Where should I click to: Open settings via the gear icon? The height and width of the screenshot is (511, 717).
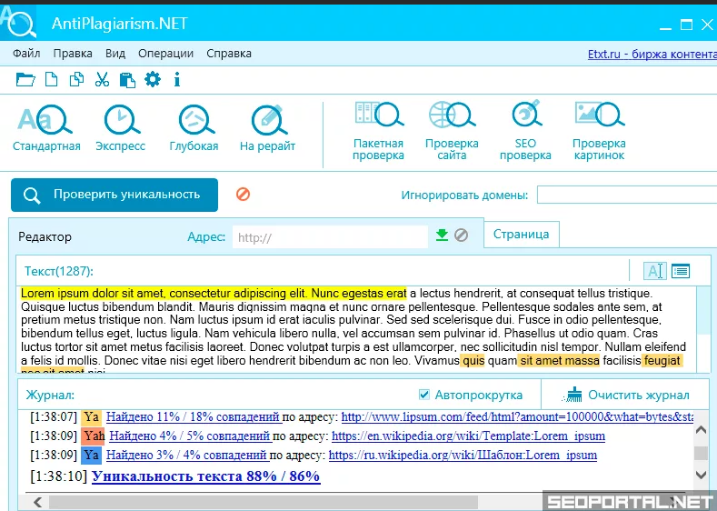(153, 79)
